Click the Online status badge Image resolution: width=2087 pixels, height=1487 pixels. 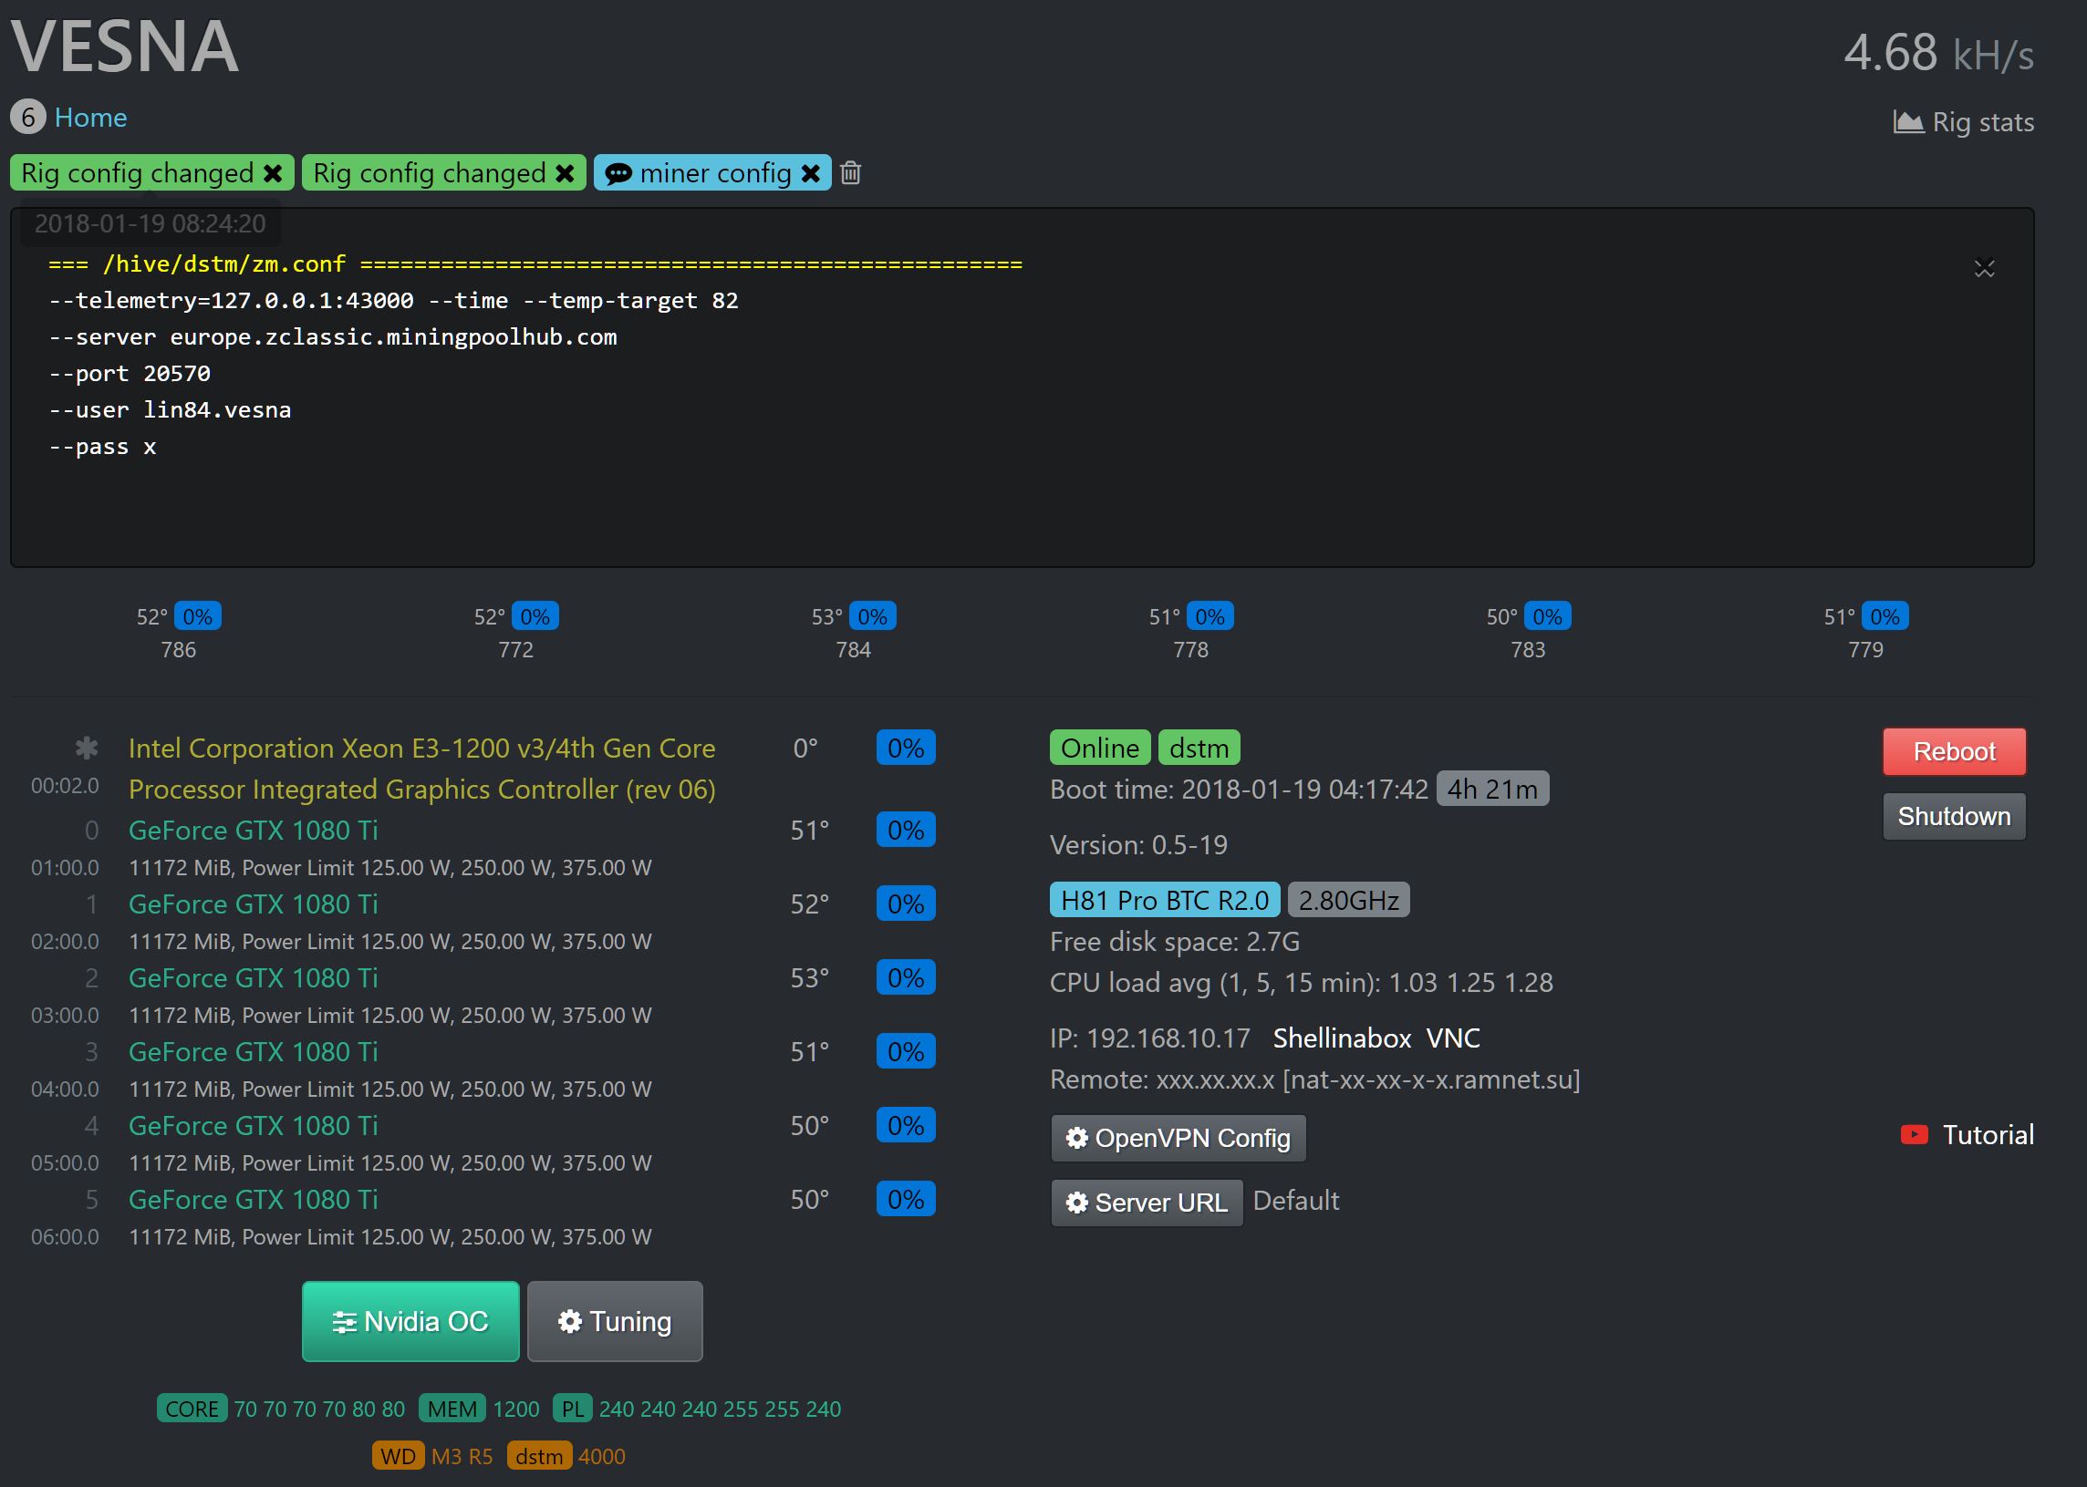pyautogui.click(x=1099, y=749)
